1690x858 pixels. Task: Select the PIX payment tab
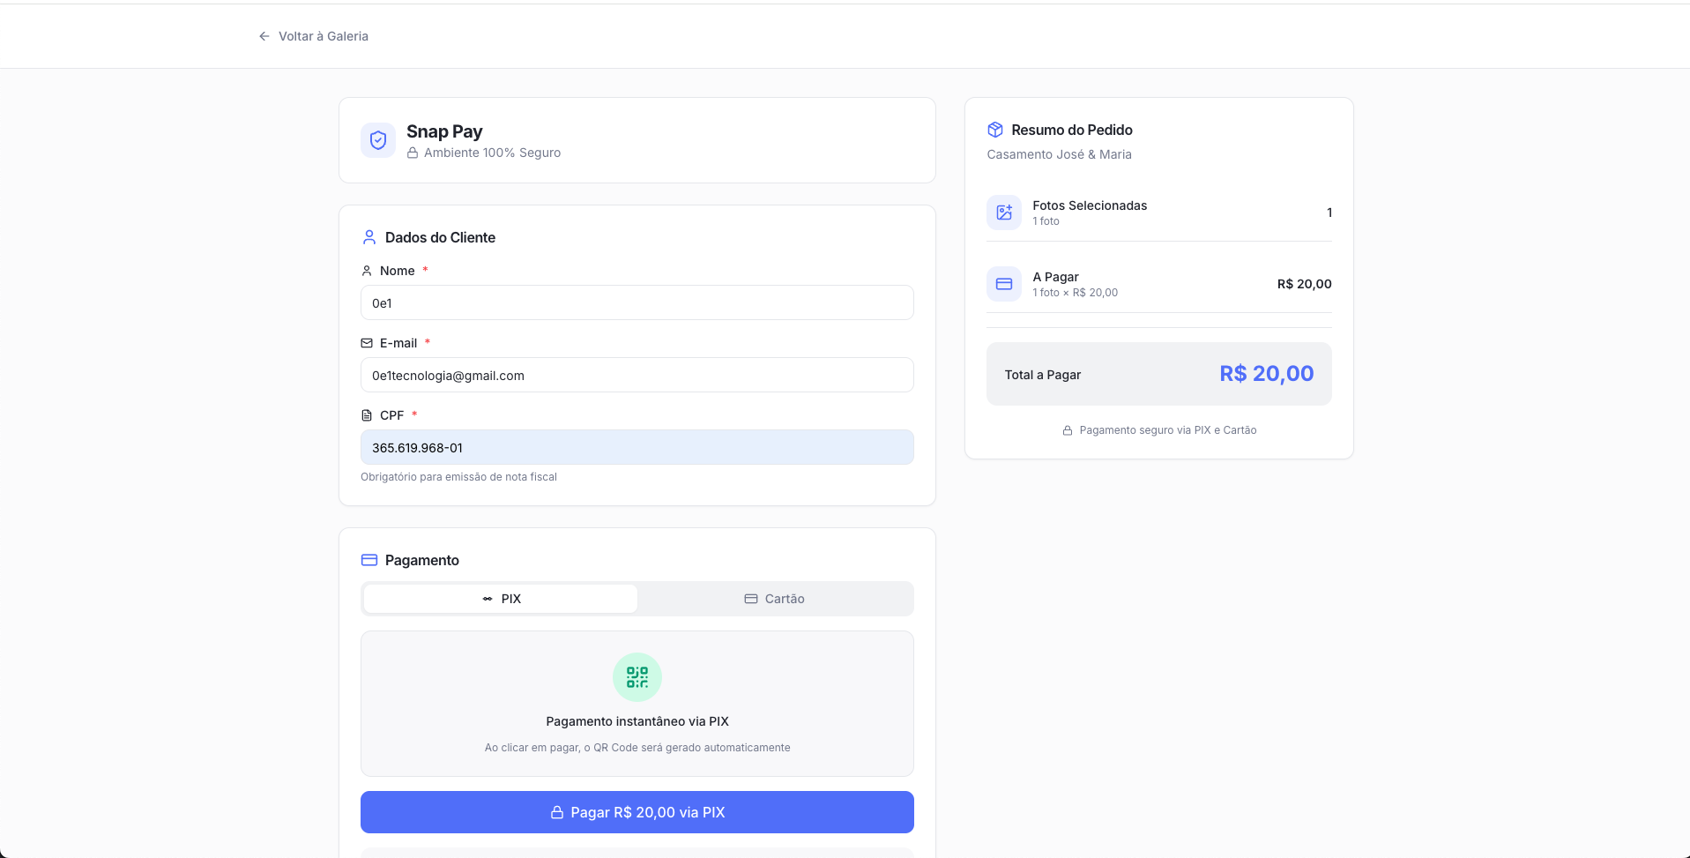pos(501,599)
